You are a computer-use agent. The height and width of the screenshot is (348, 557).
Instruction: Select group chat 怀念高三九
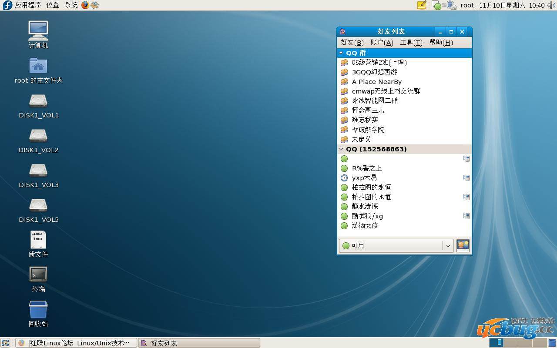point(404,110)
